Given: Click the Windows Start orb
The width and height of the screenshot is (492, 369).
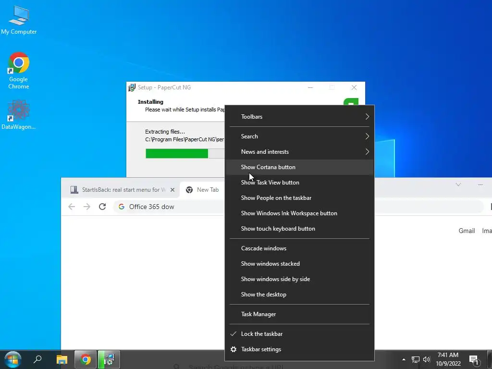Looking at the screenshot, I should (x=12, y=359).
